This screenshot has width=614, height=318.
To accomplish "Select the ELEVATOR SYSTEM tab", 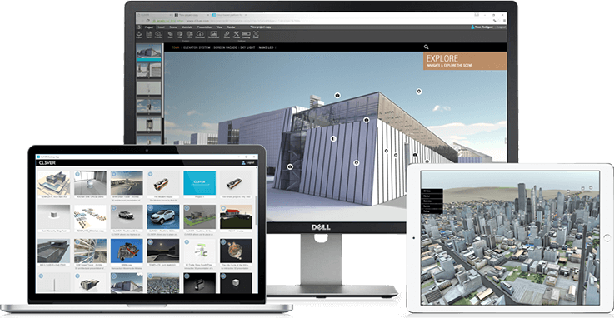I will pyautogui.click(x=197, y=47).
